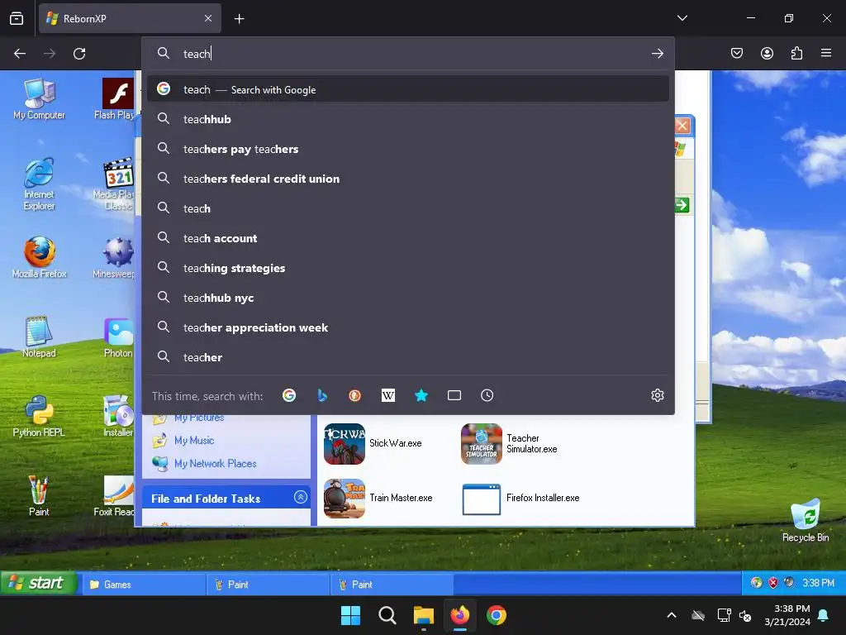The image size is (846, 635).
Task: Select 'teach — Search with Google' suggestion
Action: (x=408, y=89)
